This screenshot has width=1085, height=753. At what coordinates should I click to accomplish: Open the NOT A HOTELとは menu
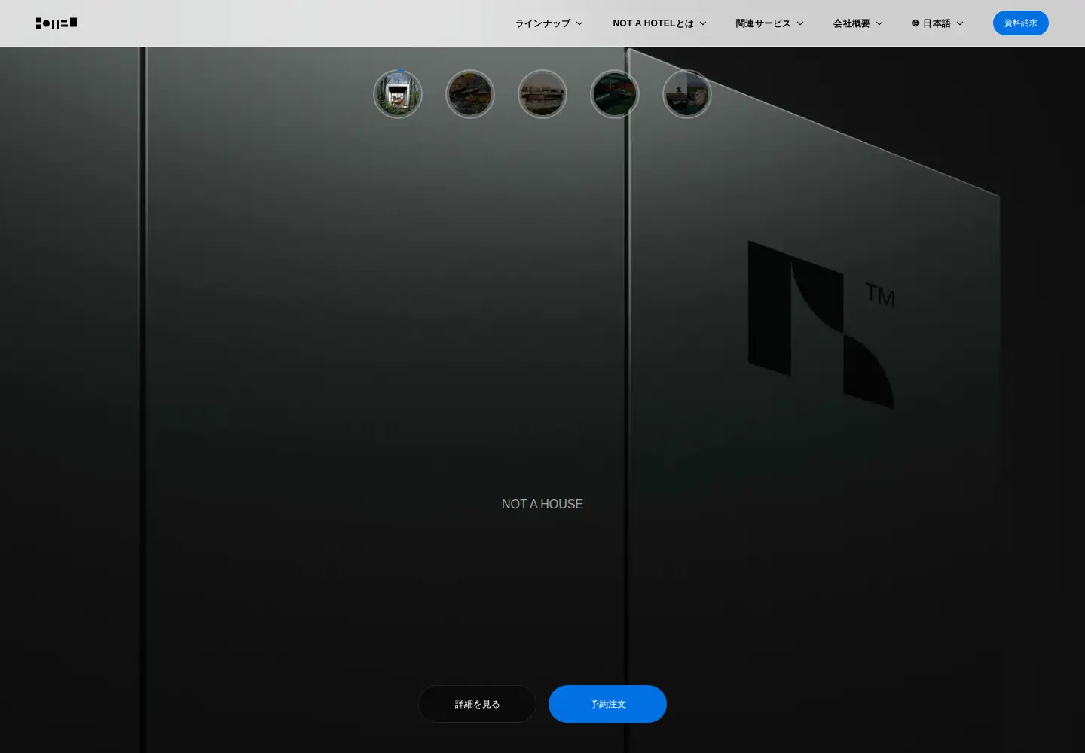(x=659, y=23)
